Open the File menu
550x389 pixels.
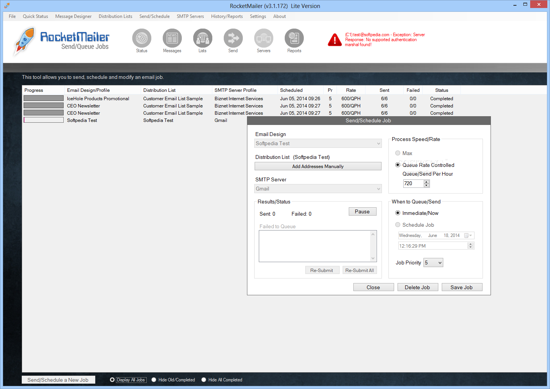[12, 16]
